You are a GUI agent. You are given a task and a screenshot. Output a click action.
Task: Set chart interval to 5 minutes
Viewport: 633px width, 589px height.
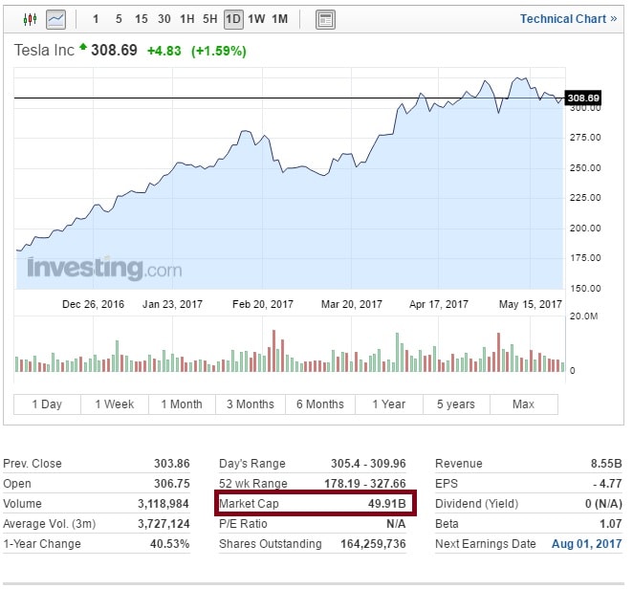click(x=119, y=19)
